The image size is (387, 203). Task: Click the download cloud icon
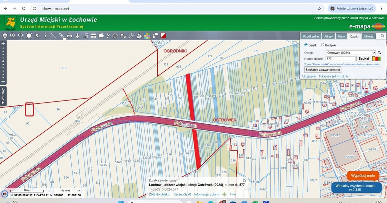click(x=115, y=36)
